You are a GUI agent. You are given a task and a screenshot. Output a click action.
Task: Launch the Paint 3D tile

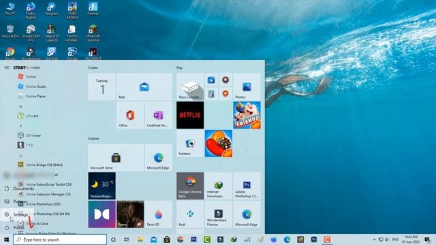[x=158, y=214]
